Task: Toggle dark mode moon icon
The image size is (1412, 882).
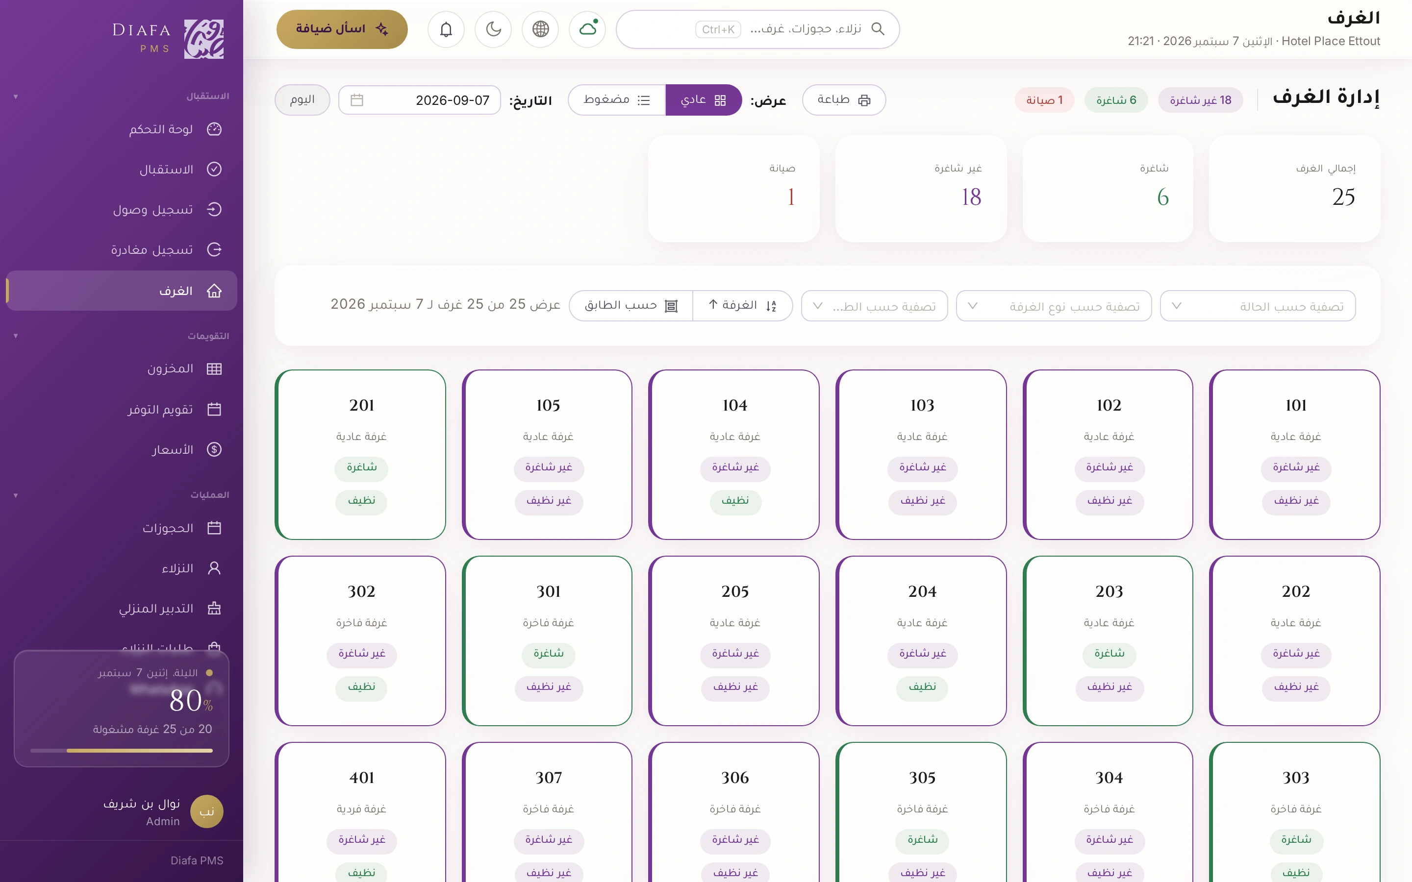Action: coord(493,29)
